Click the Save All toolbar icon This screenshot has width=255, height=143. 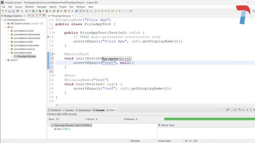click(x=13, y=11)
